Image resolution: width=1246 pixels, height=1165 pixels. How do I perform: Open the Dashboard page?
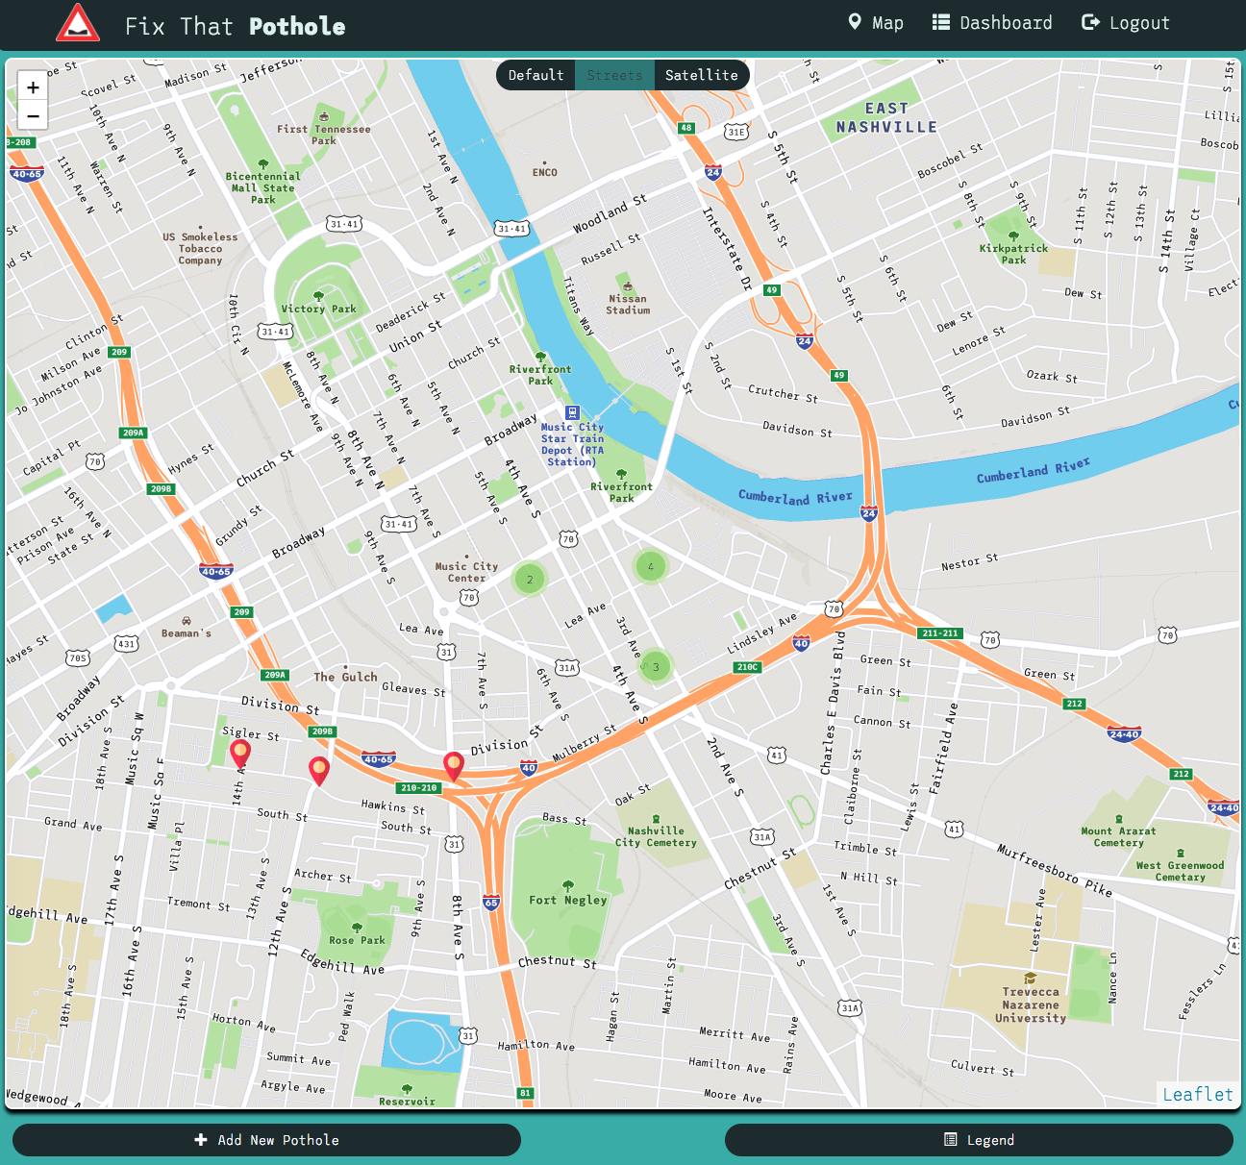click(x=992, y=22)
